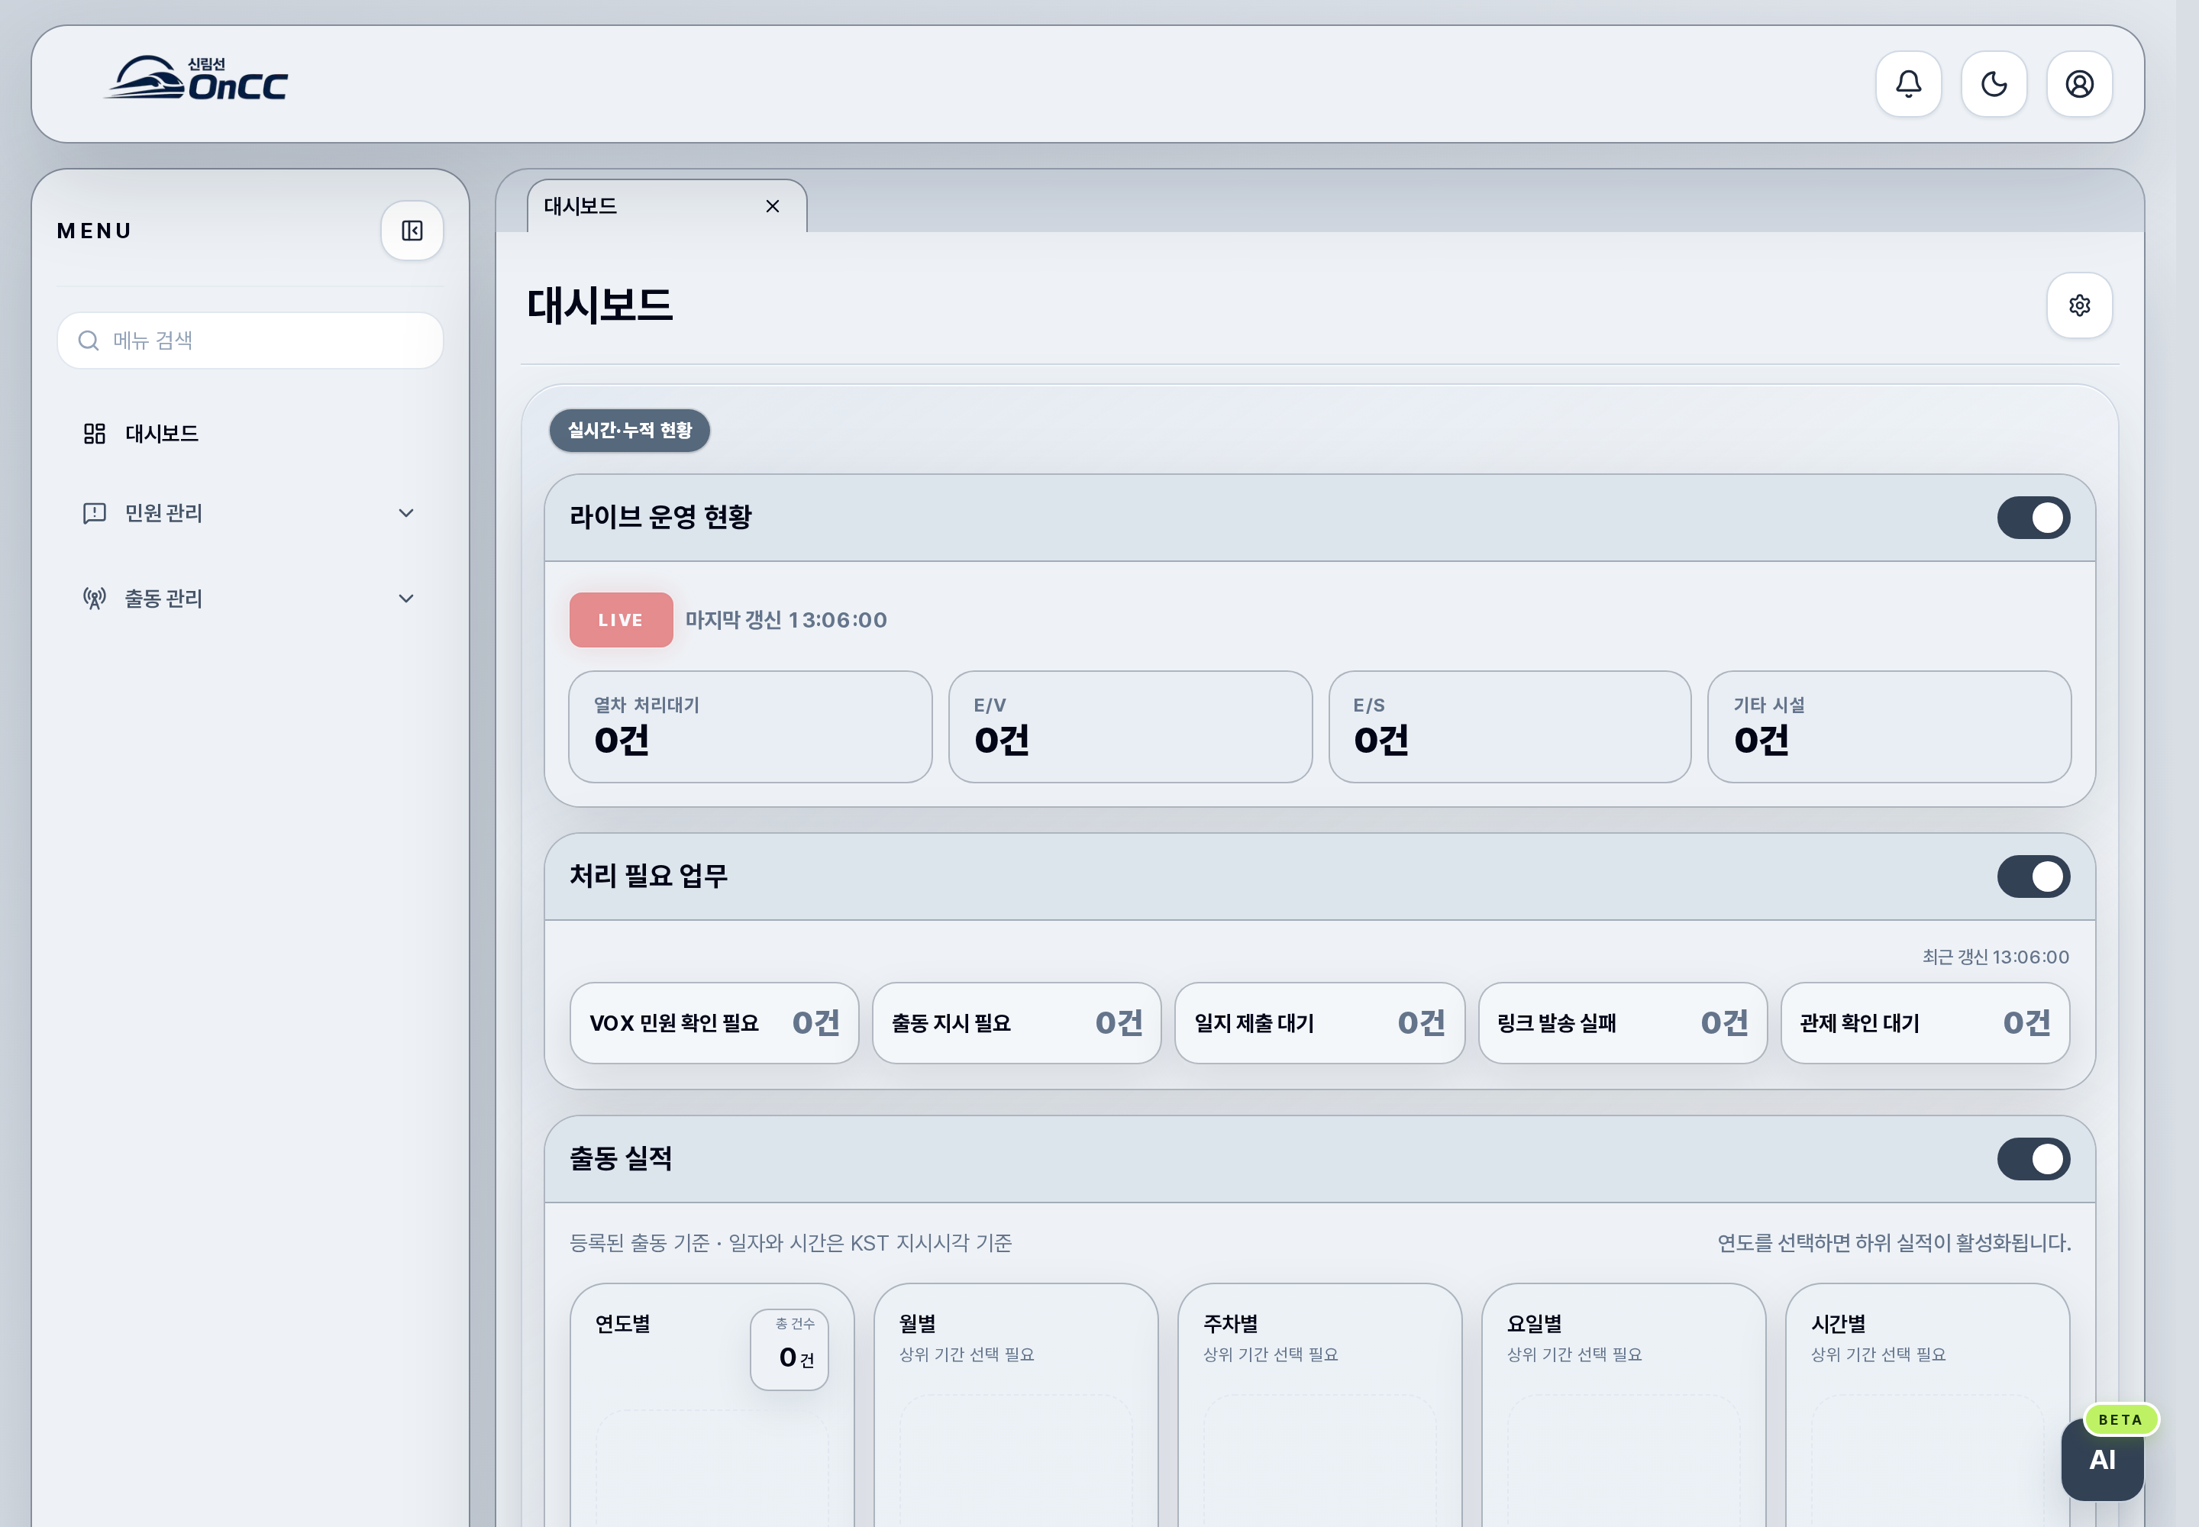
Task: Select the 요일별 chart card
Action: coord(1624,1405)
